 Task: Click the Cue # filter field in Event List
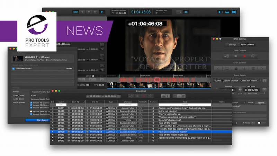[61, 105]
